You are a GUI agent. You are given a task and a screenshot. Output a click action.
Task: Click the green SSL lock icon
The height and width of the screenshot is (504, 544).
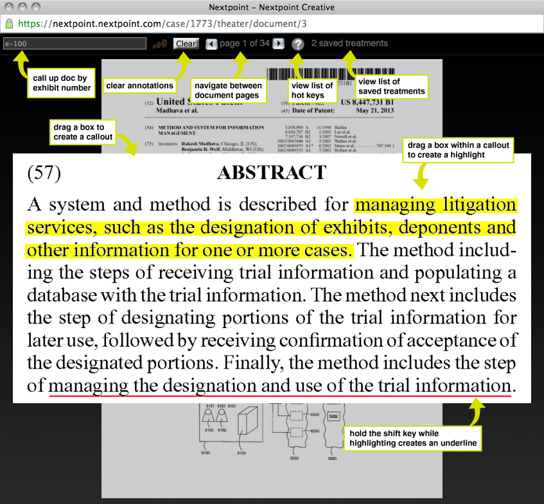tap(9, 24)
